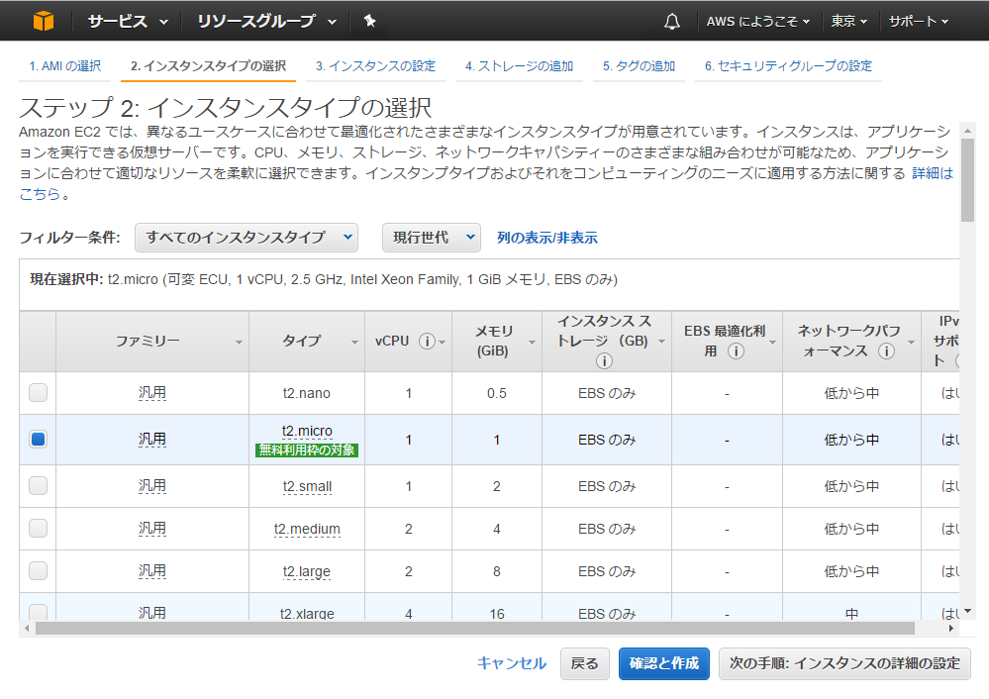989x699 pixels.
Task: Open the AWS にようこそ account menu
Action: [757, 22]
